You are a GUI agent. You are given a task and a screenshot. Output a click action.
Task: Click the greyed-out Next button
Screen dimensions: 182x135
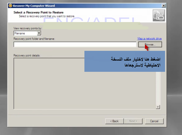133,121
